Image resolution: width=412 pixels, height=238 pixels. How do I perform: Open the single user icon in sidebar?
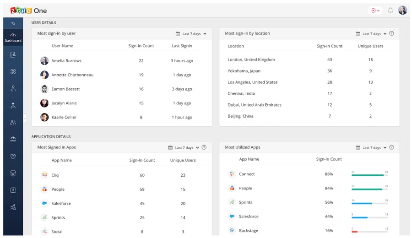point(13,88)
